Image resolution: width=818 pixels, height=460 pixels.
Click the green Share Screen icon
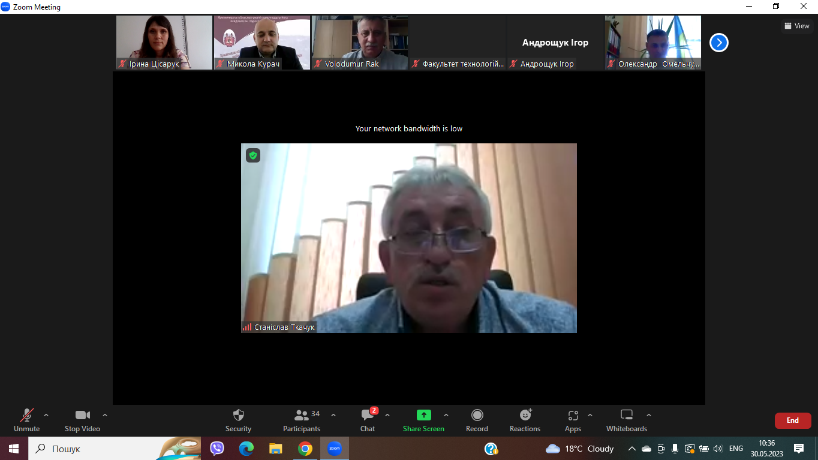tap(423, 415)
